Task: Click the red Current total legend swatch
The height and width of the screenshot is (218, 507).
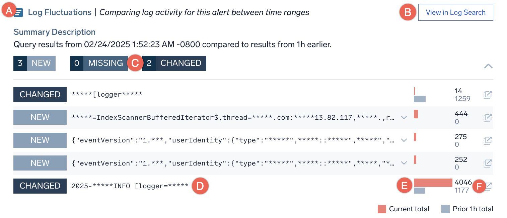Action: pos(383,209)
